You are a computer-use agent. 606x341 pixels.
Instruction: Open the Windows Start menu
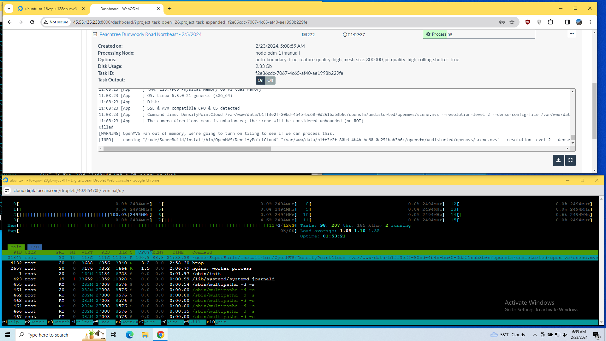click(x=8, y=335)
